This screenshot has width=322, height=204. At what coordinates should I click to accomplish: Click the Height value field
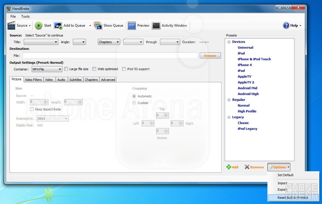pyautogui.click(x=73, y=102)
